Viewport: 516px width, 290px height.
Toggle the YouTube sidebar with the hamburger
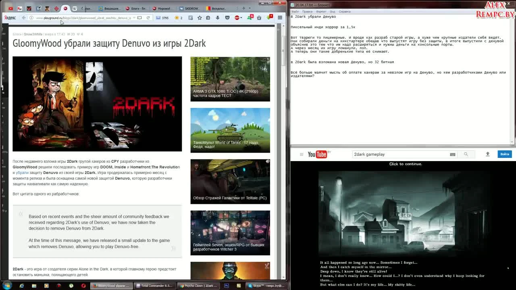tap(302, 154)
